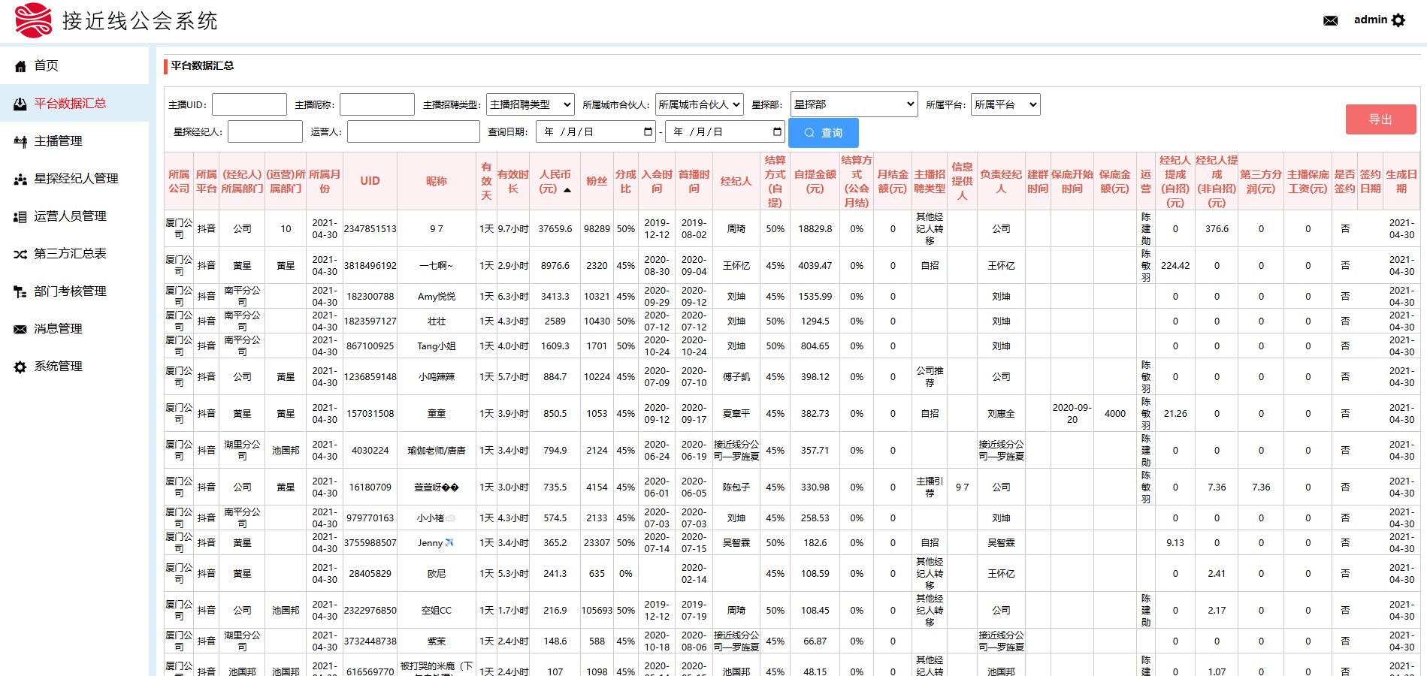The image size is (1427, 676).
Task: Click the home icon beside 首页
Action: 20,66
